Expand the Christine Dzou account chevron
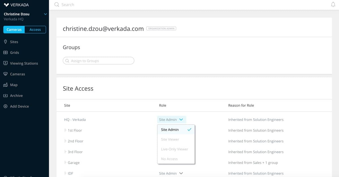 (45, 14)
